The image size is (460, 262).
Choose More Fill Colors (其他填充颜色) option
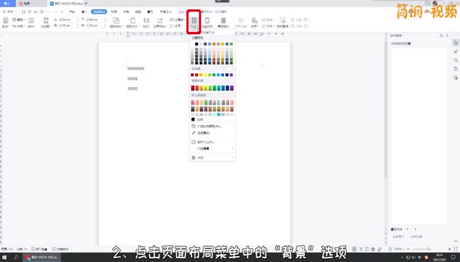tap(212, 126)
